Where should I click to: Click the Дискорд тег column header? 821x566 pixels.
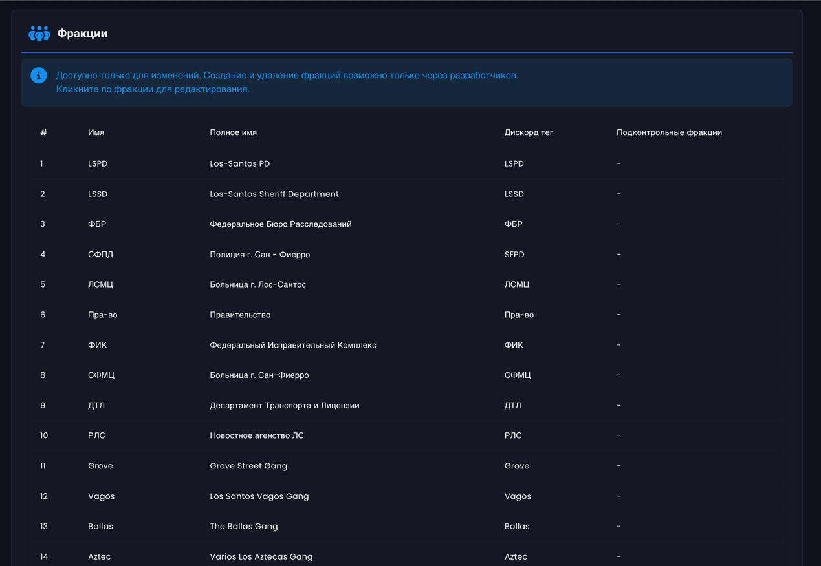coord(529,132)
